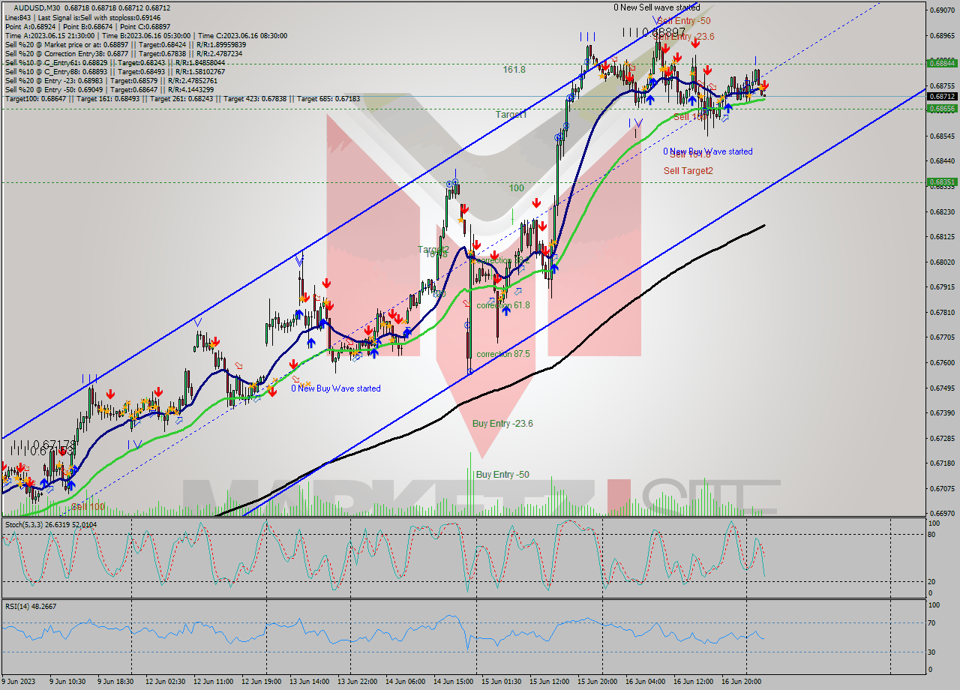Select the green '100' level label

click(517, 187)
